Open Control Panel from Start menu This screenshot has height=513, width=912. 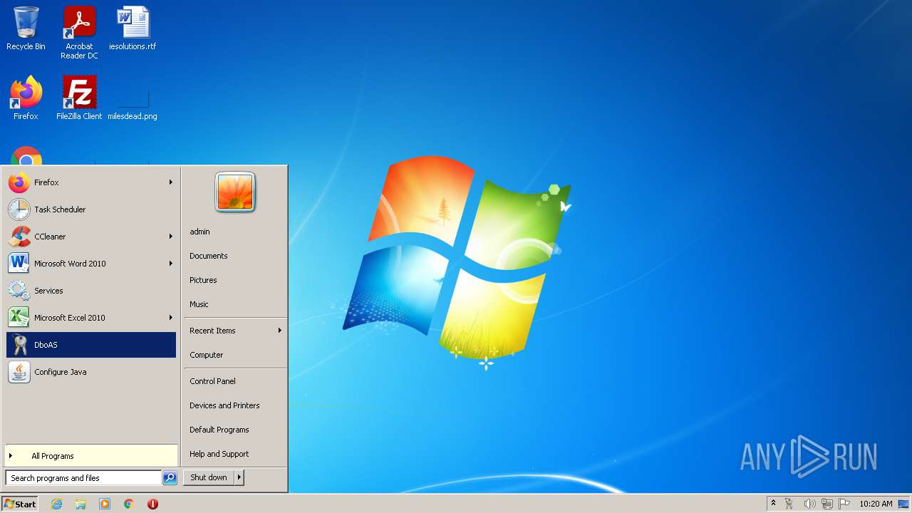point(212,381)
